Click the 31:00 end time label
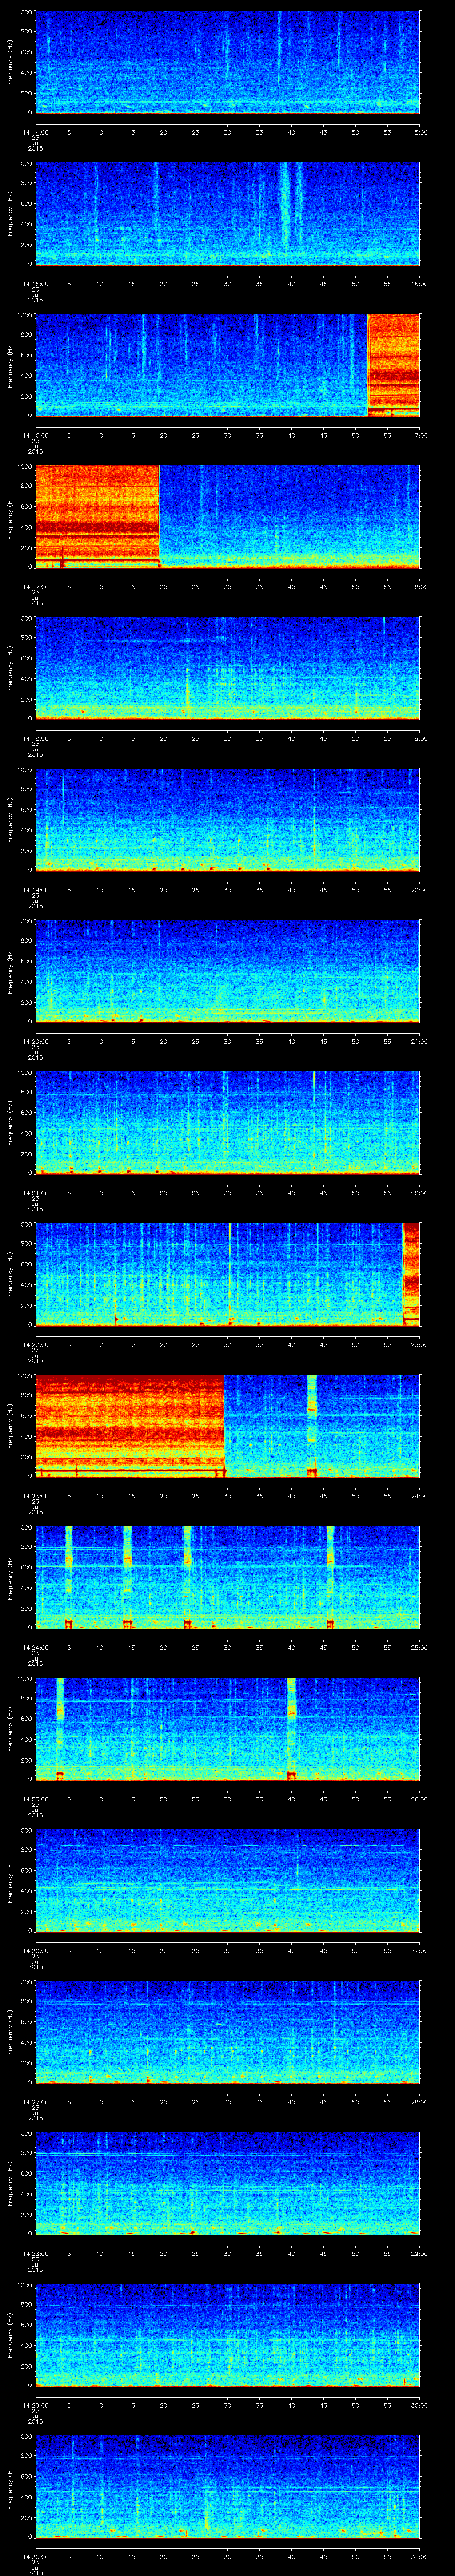Screen dimensions: 455x2576 click(419, 2557)
